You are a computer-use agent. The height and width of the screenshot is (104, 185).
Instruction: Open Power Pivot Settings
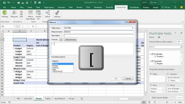[57, 14]
